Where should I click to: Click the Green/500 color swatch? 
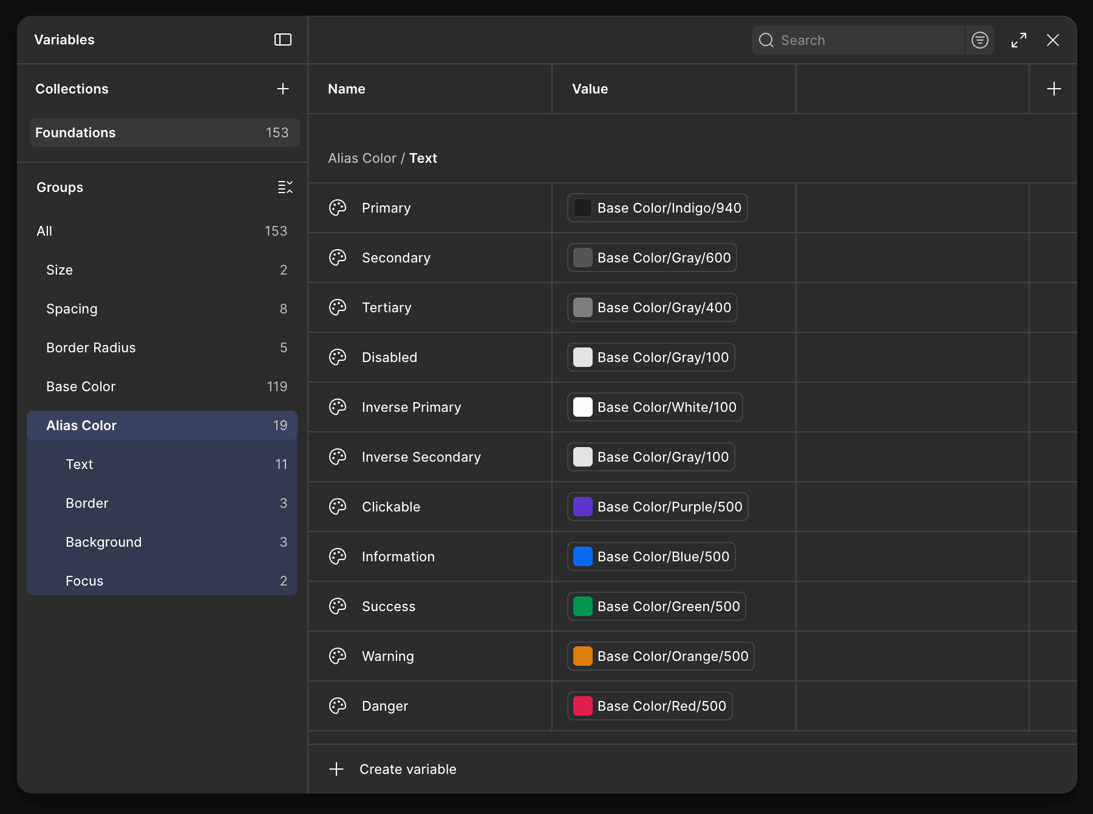(x=583, y=606)
